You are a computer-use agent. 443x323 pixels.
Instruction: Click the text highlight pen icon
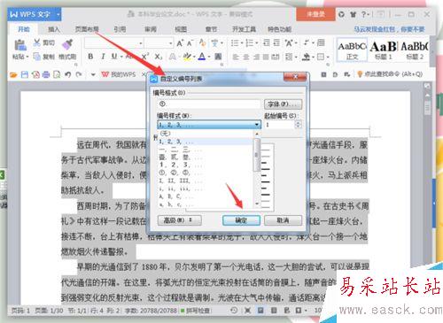click(x=187, y=57)
